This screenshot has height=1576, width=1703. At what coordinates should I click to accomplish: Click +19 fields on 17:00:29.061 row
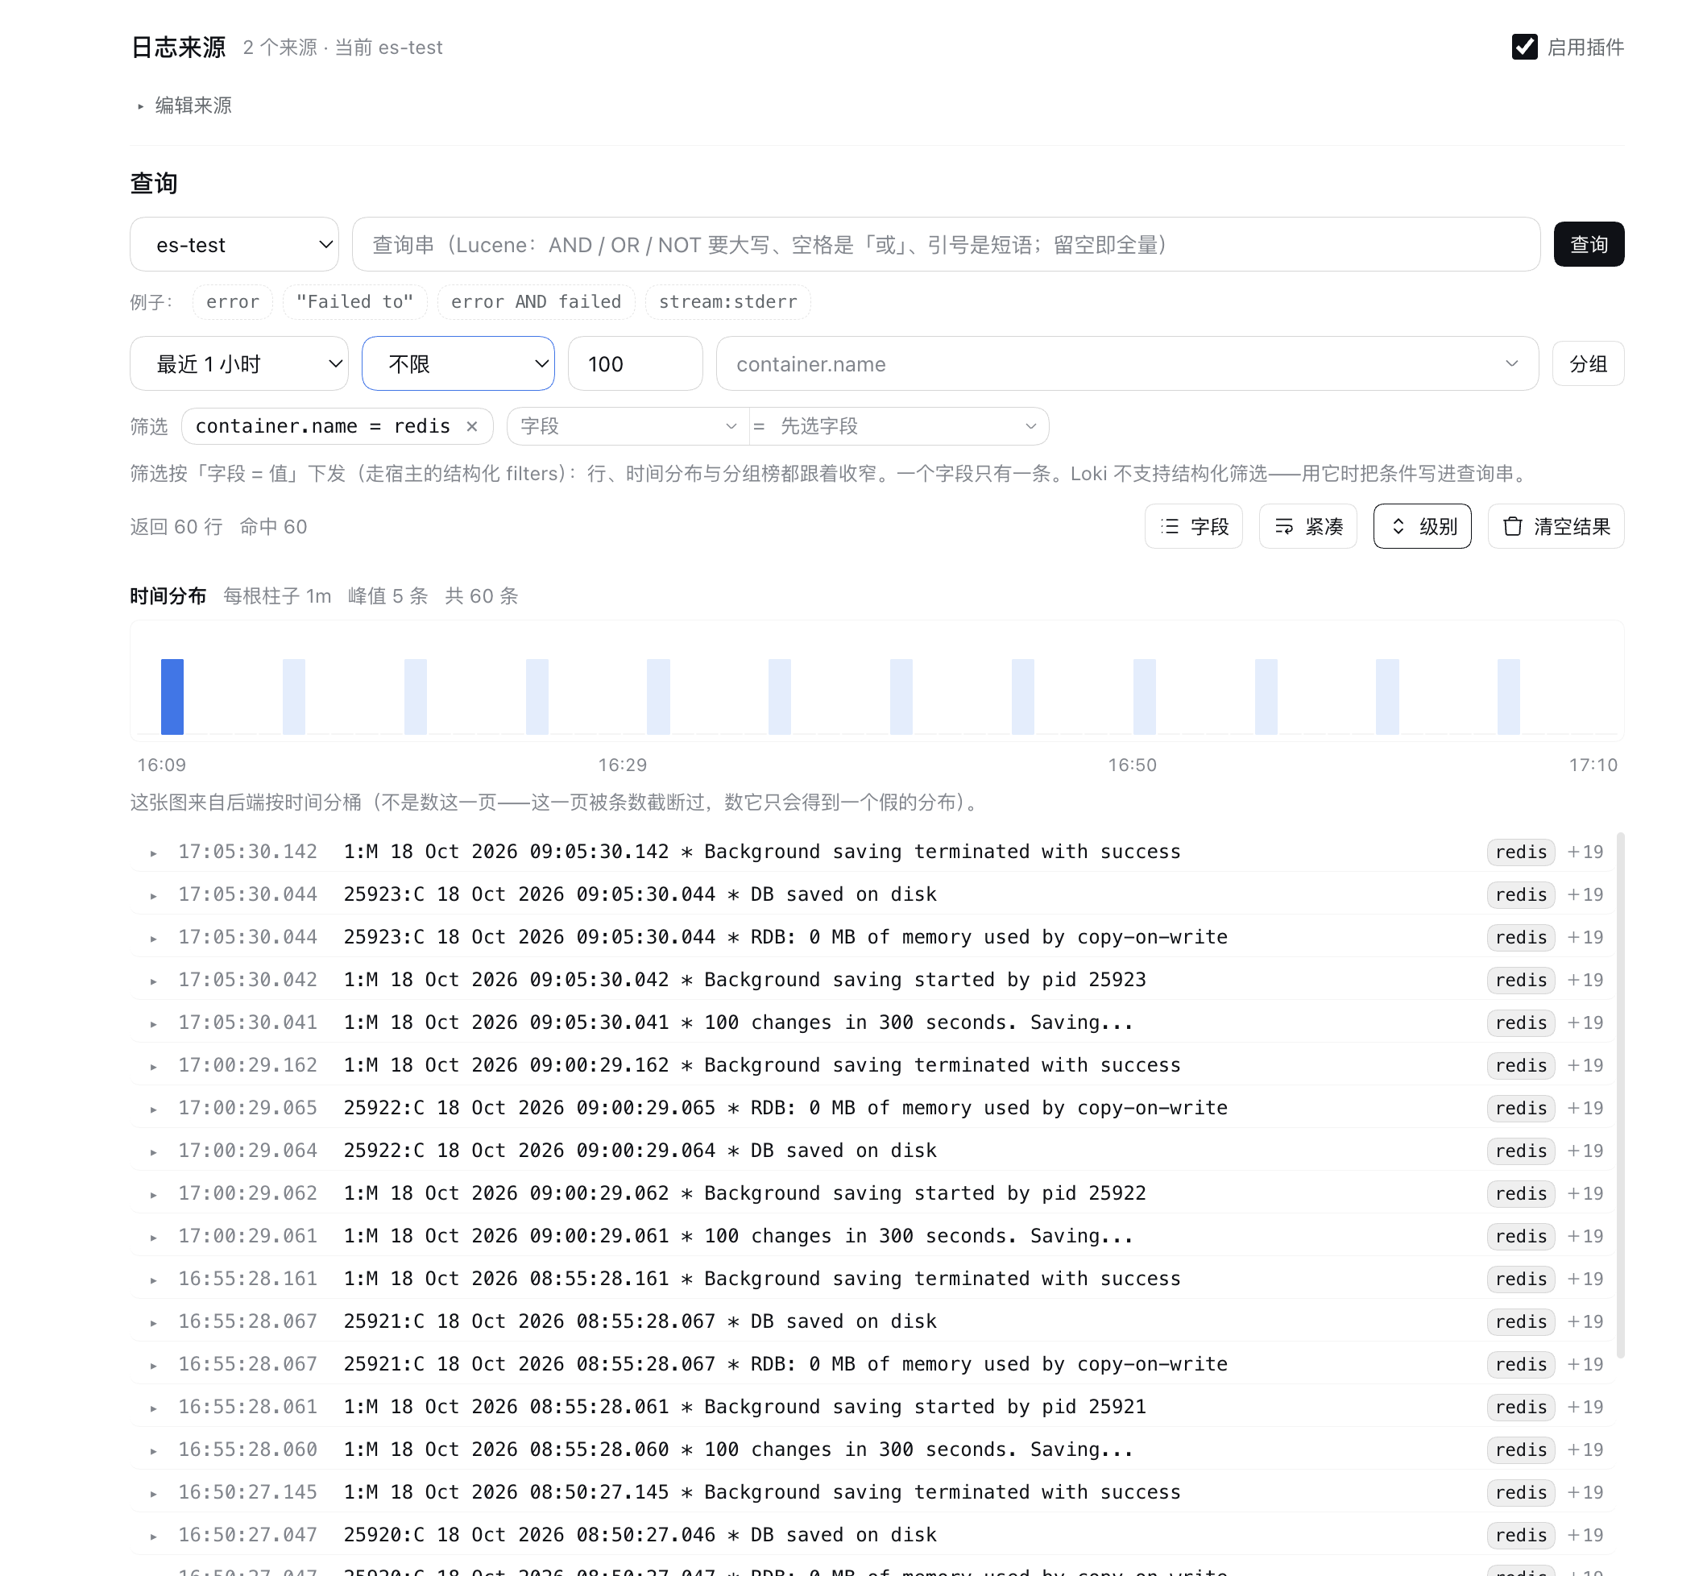point(1585,1235)
